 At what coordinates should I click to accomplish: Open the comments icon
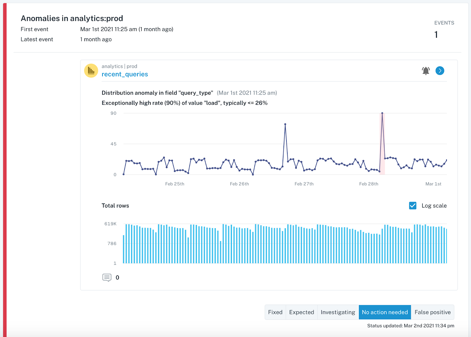107,277
